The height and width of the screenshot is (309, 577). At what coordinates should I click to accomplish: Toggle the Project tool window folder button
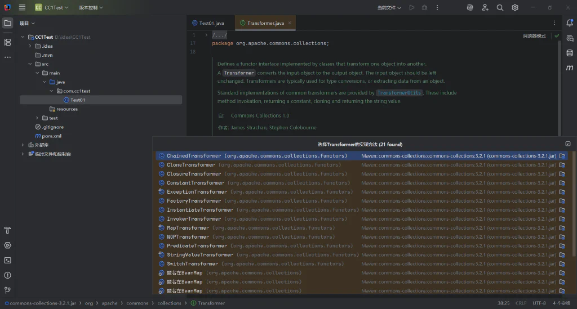[7, 23]
